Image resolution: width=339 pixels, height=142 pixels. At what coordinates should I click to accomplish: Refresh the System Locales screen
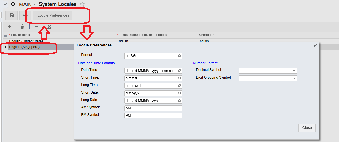click(x=13, y=4)
